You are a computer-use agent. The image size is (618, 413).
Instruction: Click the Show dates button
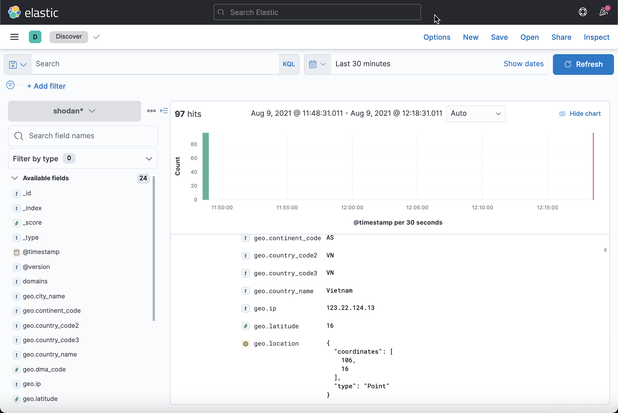[x=524, y=64]
